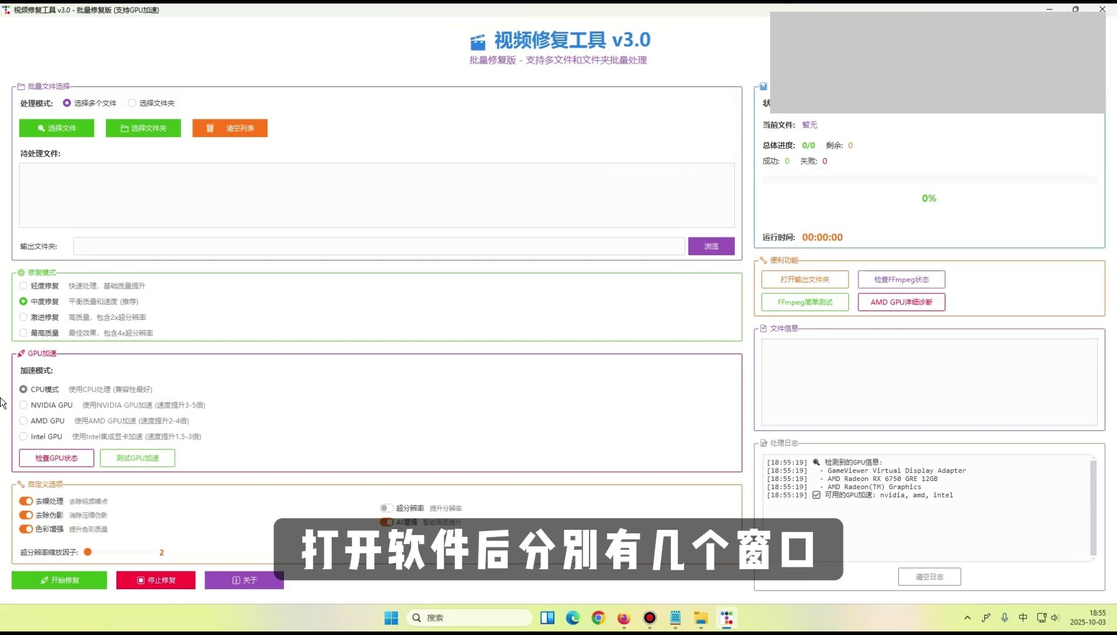Clear the file list with 清空列表

point(230,128)
